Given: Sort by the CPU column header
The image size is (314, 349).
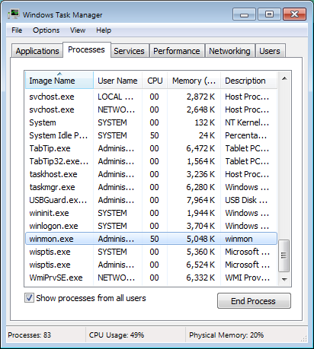Looking at the screenshot, I should [155, 81].
